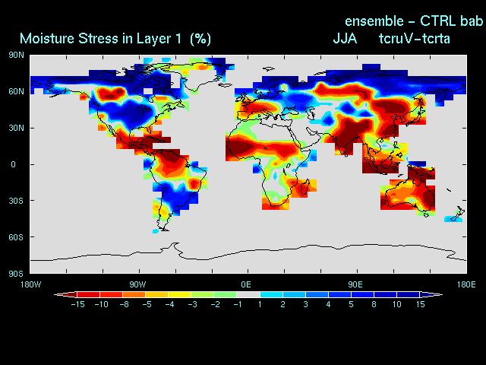486x365 pixels.
Task: Select the '-1' colorbar value
Action: click(238, 304)
